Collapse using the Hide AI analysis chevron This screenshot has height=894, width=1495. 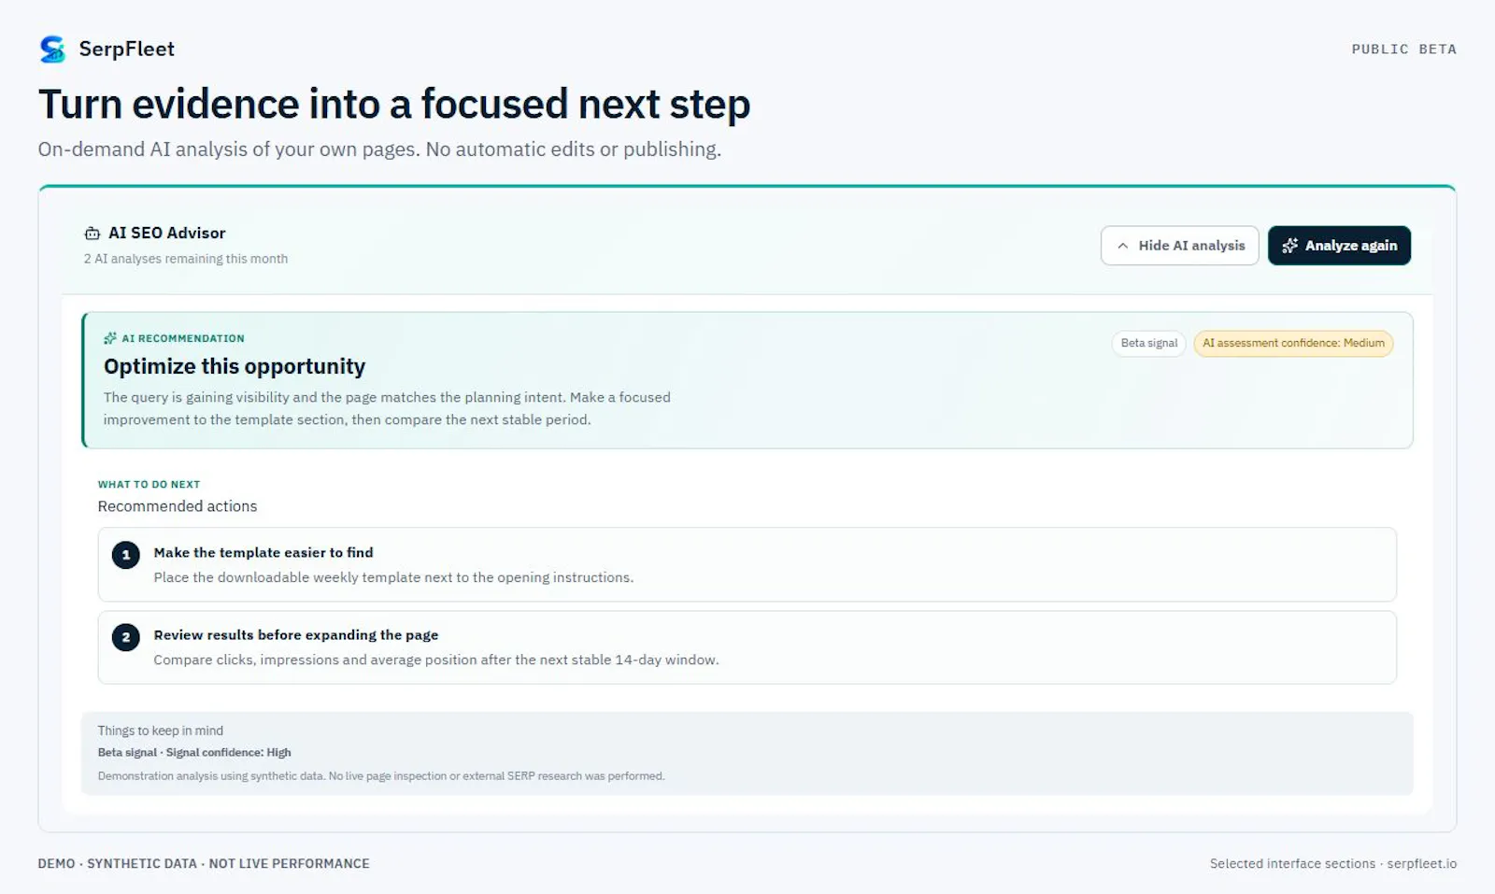[x=1123, y=246]
